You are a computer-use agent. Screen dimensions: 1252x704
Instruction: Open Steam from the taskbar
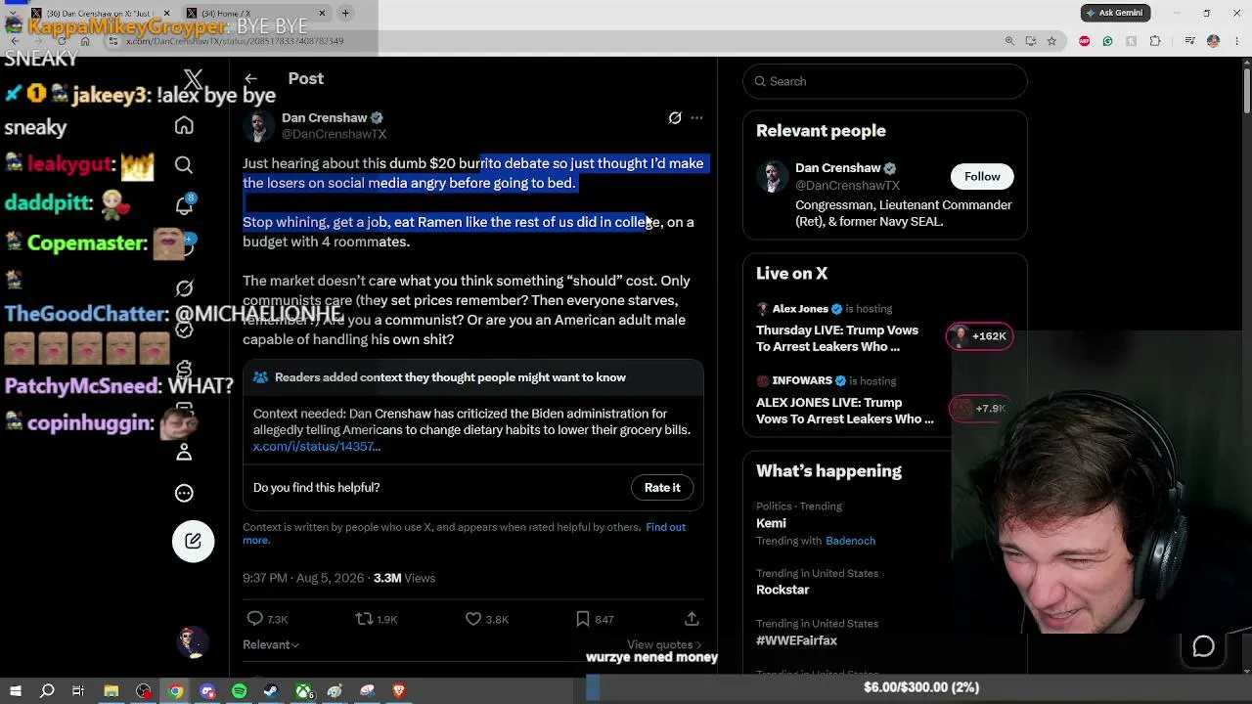click(271, 691)
